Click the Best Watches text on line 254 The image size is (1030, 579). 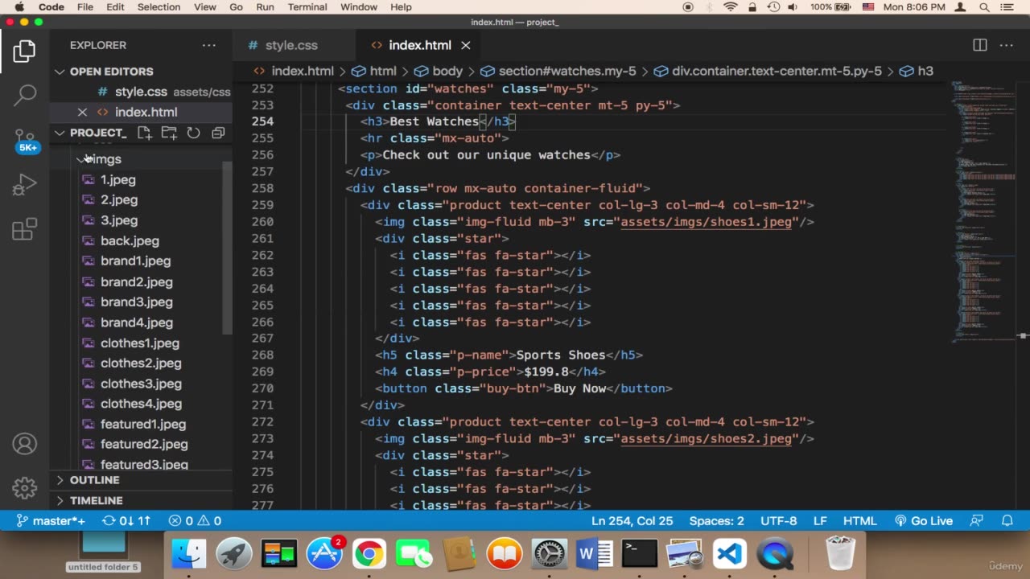point(434,121)
